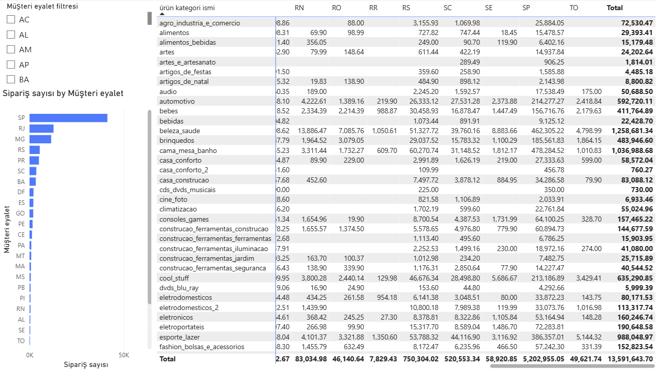
Task: Click the PR bar in the chart
Action: [34, 161]
